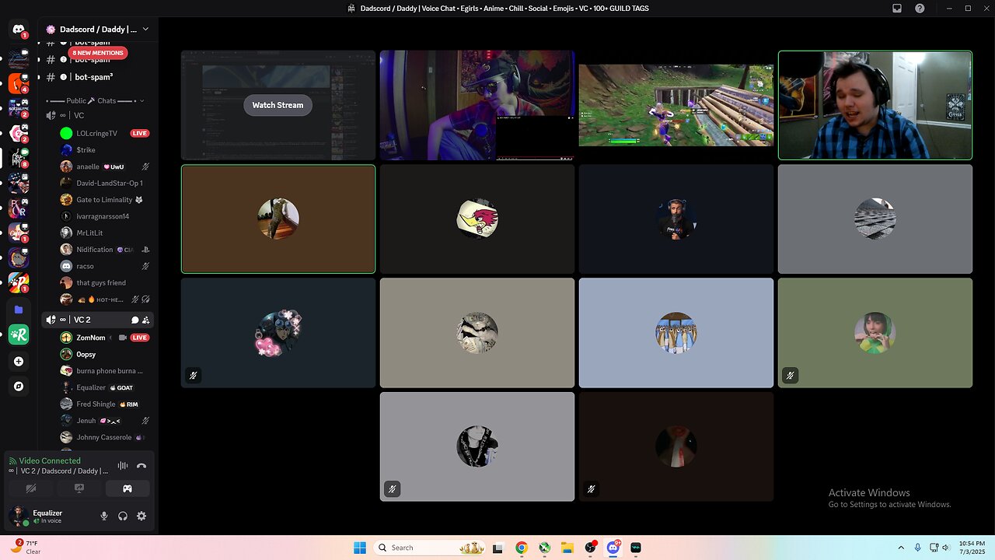Toggle camera off in voice panel
The height and width of the screenshot is (560, 995).
pyautogui.click(x=31, y=488)
